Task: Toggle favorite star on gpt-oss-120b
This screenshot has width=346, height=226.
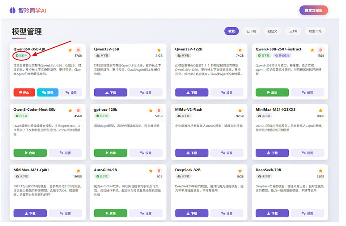Action: click(x=151, y=111)
